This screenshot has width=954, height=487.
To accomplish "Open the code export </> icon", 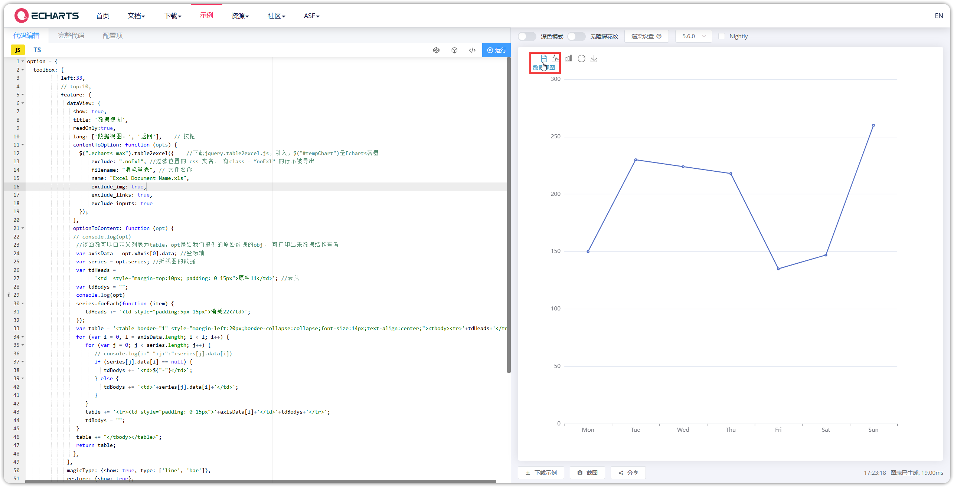I will (472, 50).
